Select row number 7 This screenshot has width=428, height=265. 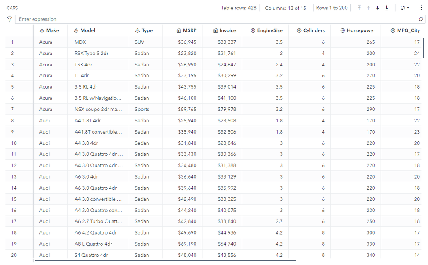[19, 109]
